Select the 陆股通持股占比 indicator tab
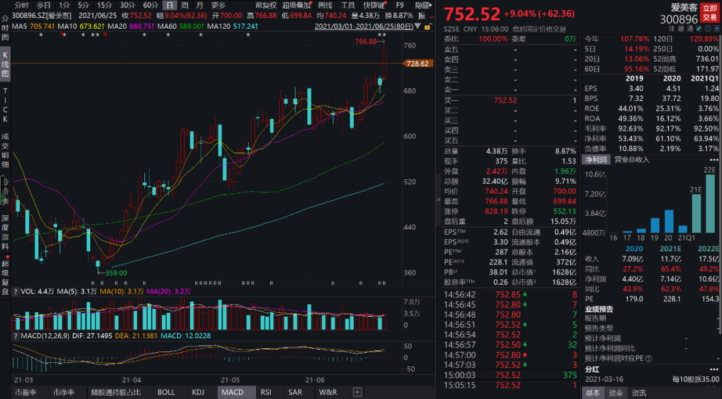Image resolution: width=722 pixels, height=399 pixels. point(116,392)
